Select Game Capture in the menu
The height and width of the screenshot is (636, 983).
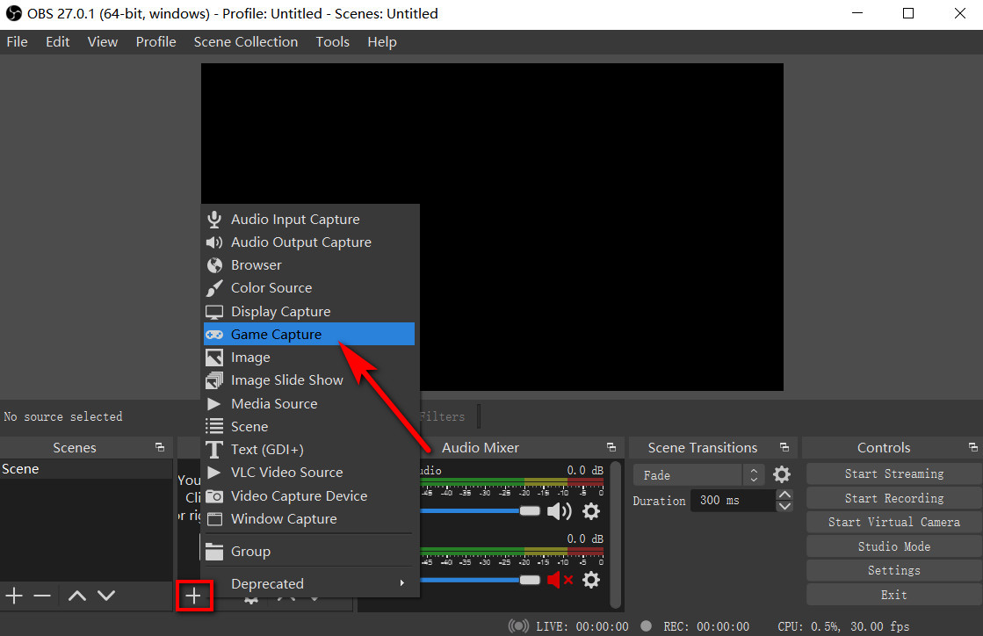[x=309, y=334]
